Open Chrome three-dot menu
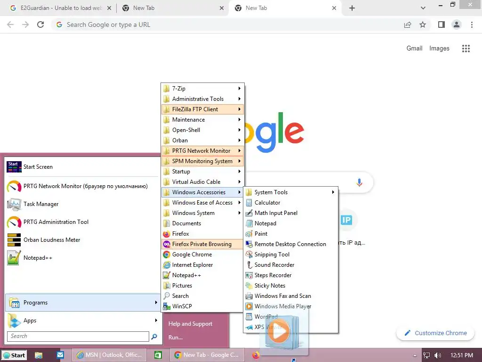This screenshot has height=362, width=482. (472, 25)
